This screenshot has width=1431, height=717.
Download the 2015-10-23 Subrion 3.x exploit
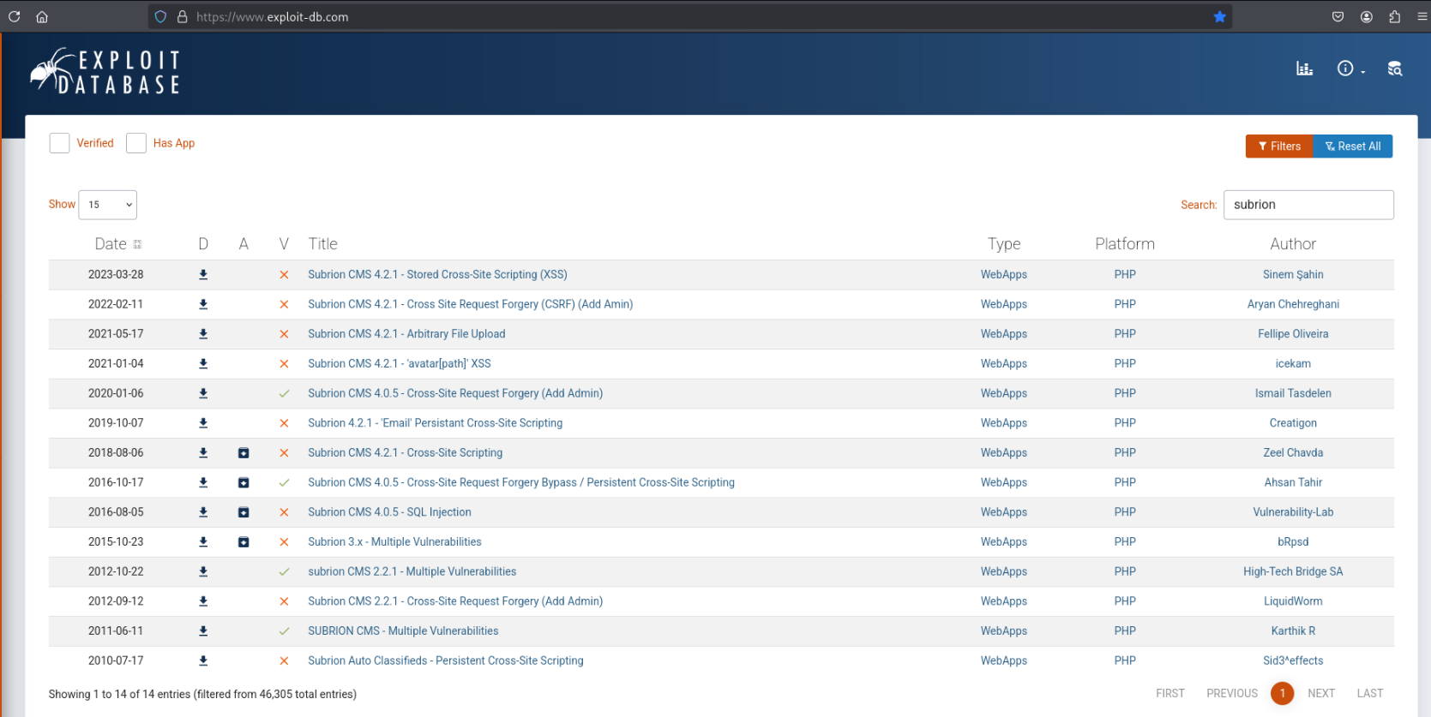tap(203, 542)
